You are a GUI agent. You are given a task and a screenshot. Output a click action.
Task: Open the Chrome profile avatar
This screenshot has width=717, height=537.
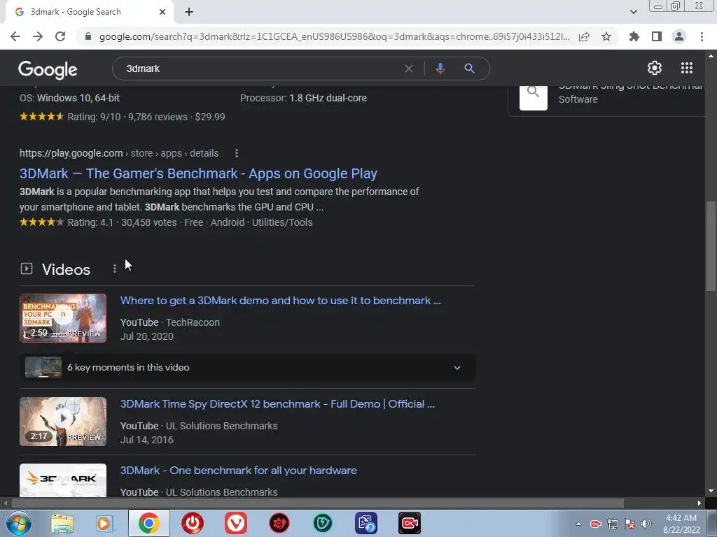coord(679,36)
